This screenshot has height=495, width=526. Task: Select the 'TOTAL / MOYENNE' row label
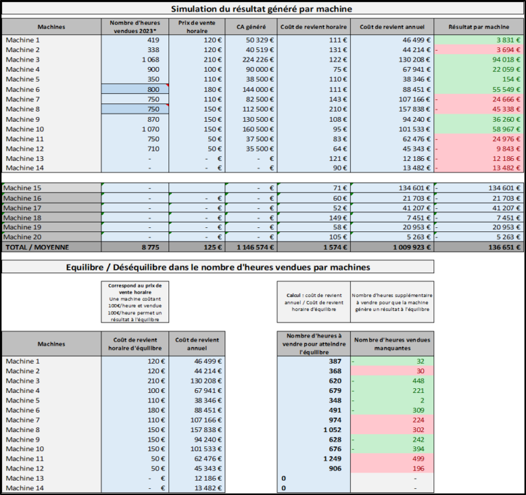pos(51,247)
